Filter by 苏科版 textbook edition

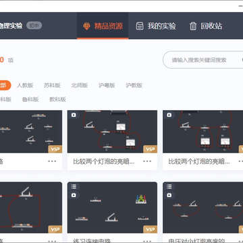52,85
